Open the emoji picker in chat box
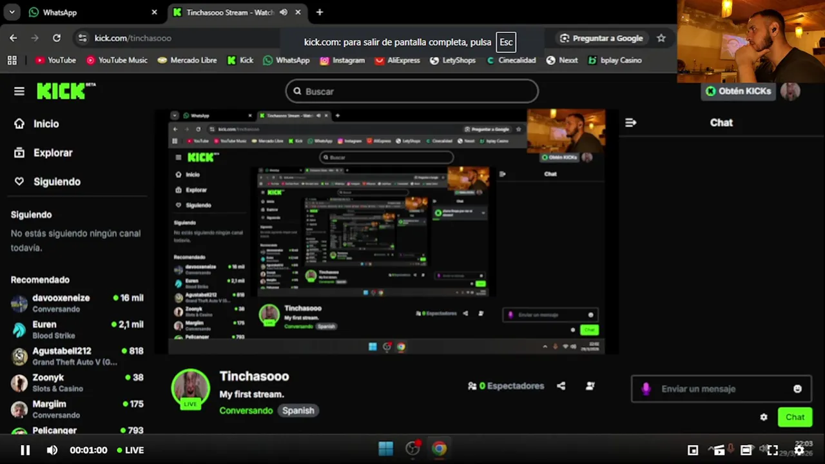825x464 pixels. [x=797, y=389]
